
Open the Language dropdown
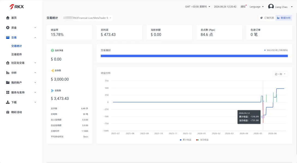coord(256,7)
